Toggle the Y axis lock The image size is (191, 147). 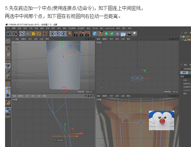[x=58, y=34]
